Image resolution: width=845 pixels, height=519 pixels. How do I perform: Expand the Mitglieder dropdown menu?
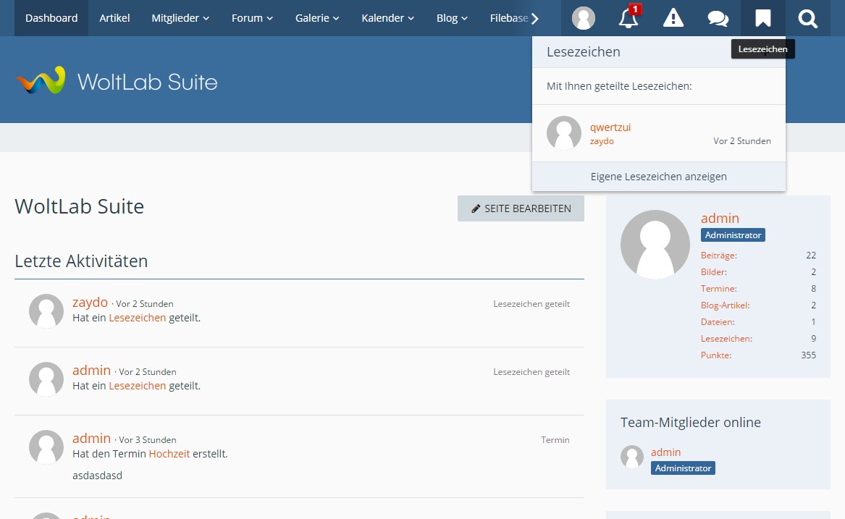tap(180, 18)
